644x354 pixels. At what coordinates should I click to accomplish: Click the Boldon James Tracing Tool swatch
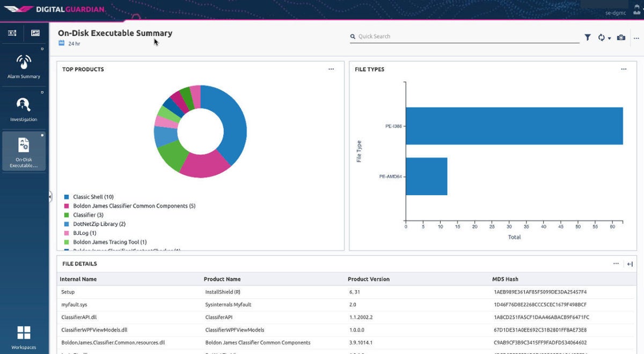click(67, 242)
